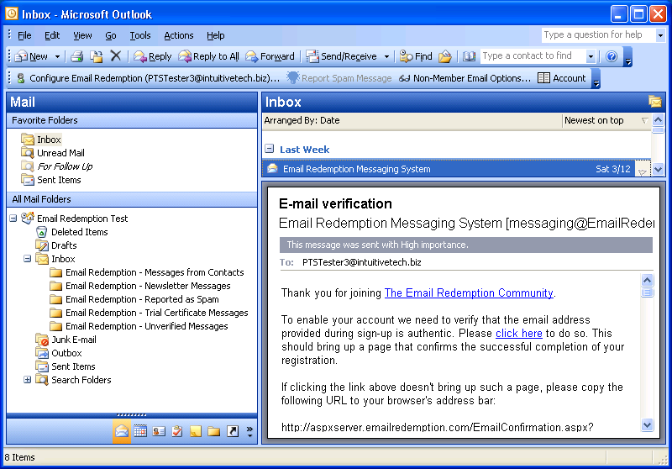Image resolution: width=672 pixels, height=469 pixels.
Task: Switch to Calendar navigation icon
Action: [140, 431]
